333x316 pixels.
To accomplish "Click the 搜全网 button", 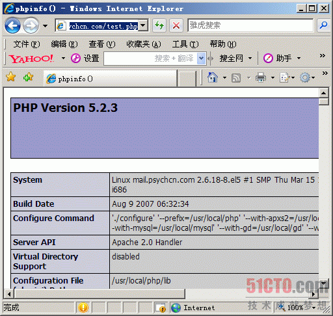I will click(231, 59).
